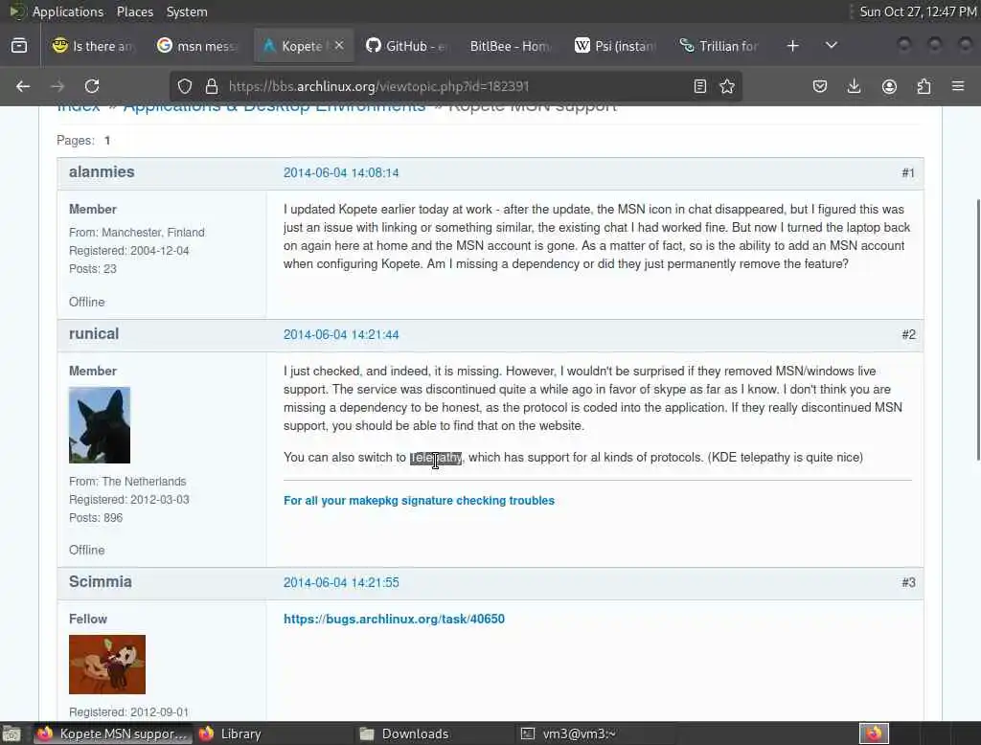Click the Firefox workspace switcher icon
This screenshot has width=981, height=745.
(874, 734)
